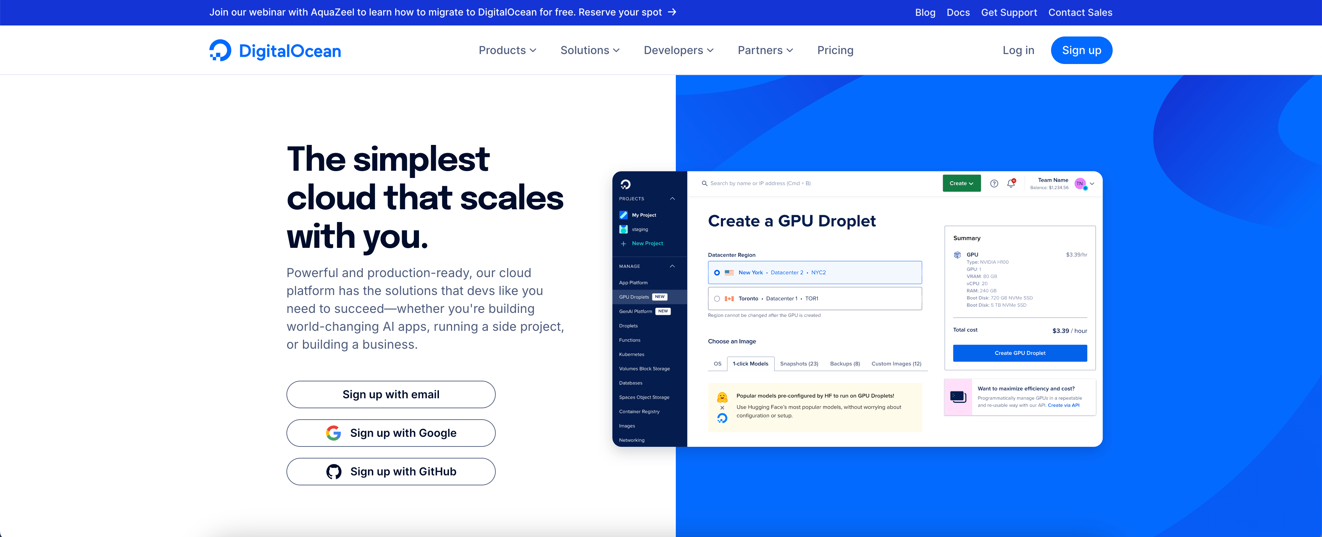The height and width of the screenshot is (537, 1322).
Task: Open Functions in the sidebar
Action: pyautogui.click(x=630, y=340)
